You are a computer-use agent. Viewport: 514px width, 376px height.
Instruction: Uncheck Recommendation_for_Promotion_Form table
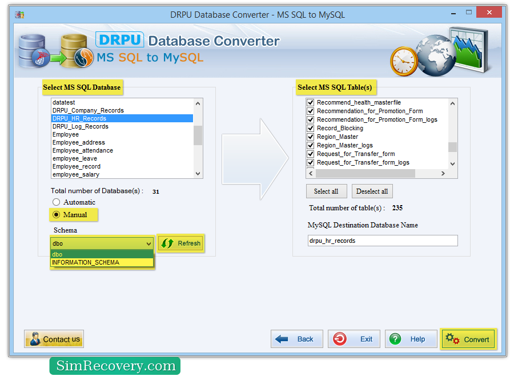pos(311,111)
